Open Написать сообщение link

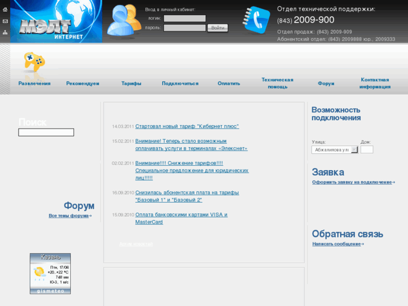338,244
